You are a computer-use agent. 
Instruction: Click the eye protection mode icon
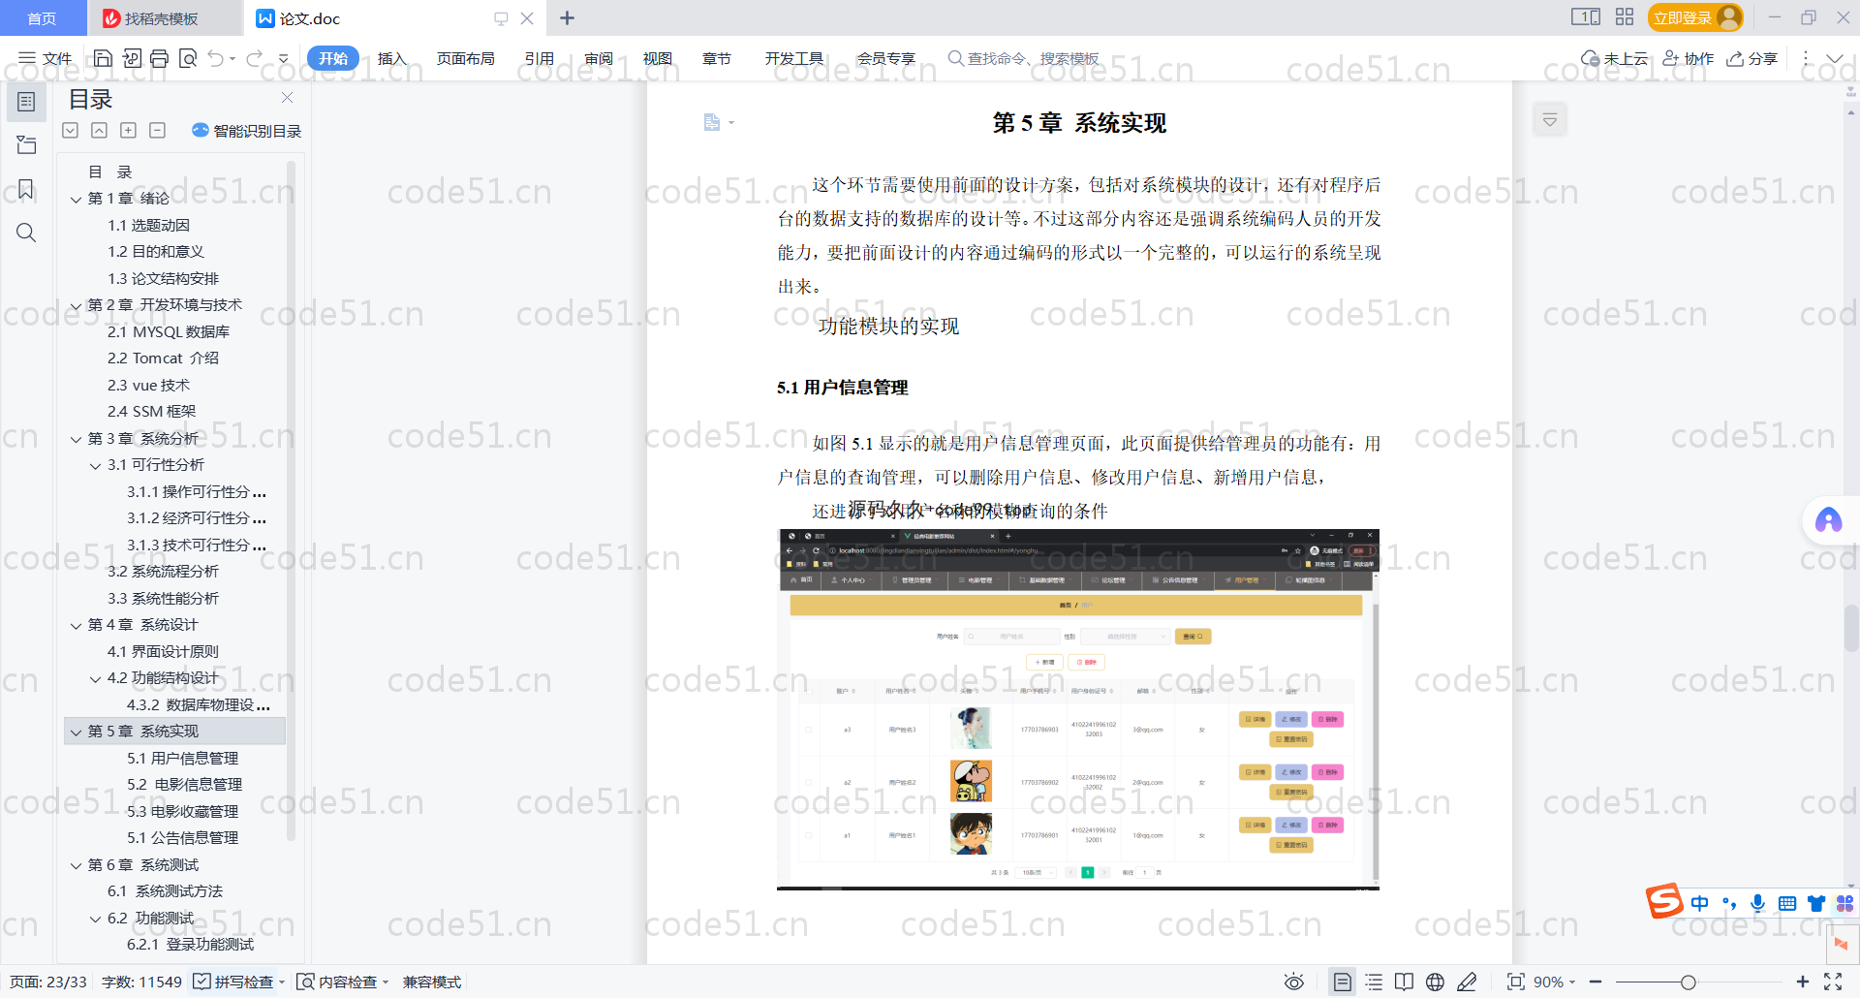pos(1293,982)
